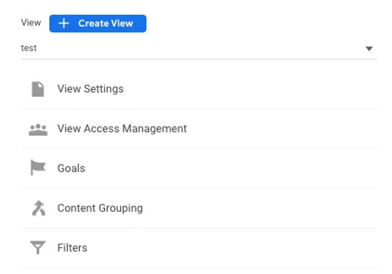Click the word 'Management' in the access entry
This screenshot has height=274, width=392.
(154, 128)
